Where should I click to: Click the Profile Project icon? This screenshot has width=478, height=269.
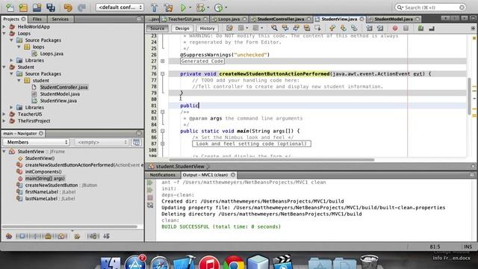click(218, 7)
